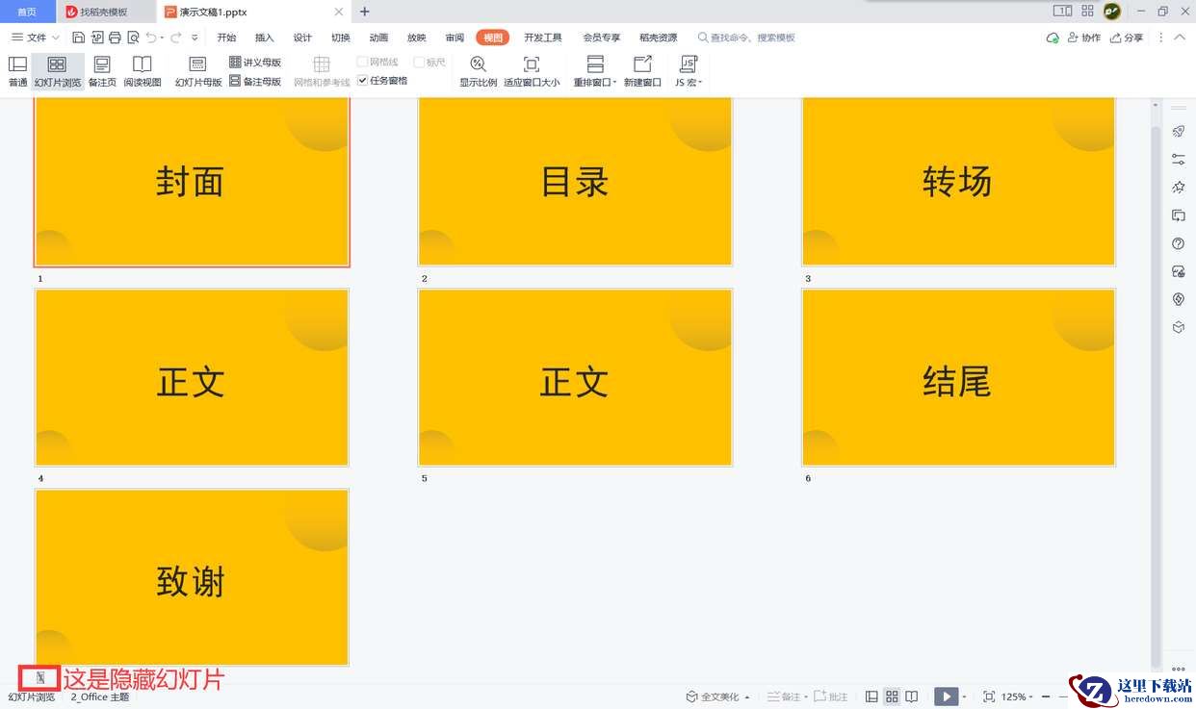The width and height of the screenshot is (1196, 709).
Task: Select slide 1 thumbnail 封面
Action: point(192,182)
